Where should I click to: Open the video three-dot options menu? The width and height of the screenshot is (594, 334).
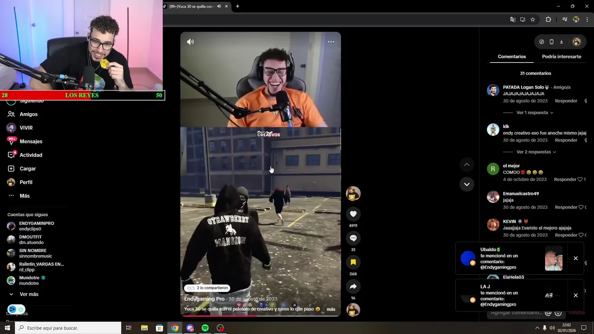point(331,42)
